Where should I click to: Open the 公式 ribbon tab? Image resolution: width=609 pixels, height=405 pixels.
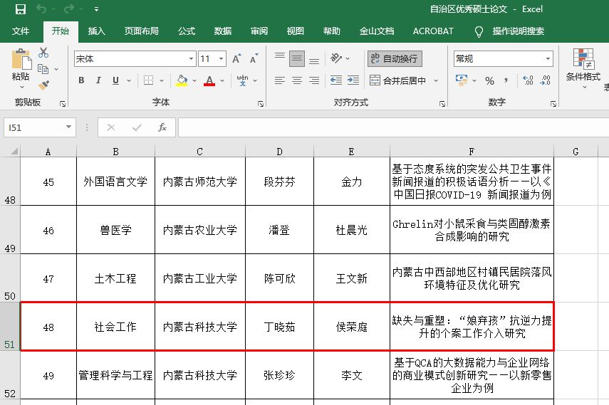pyautogui.click(x=187, y=31)
